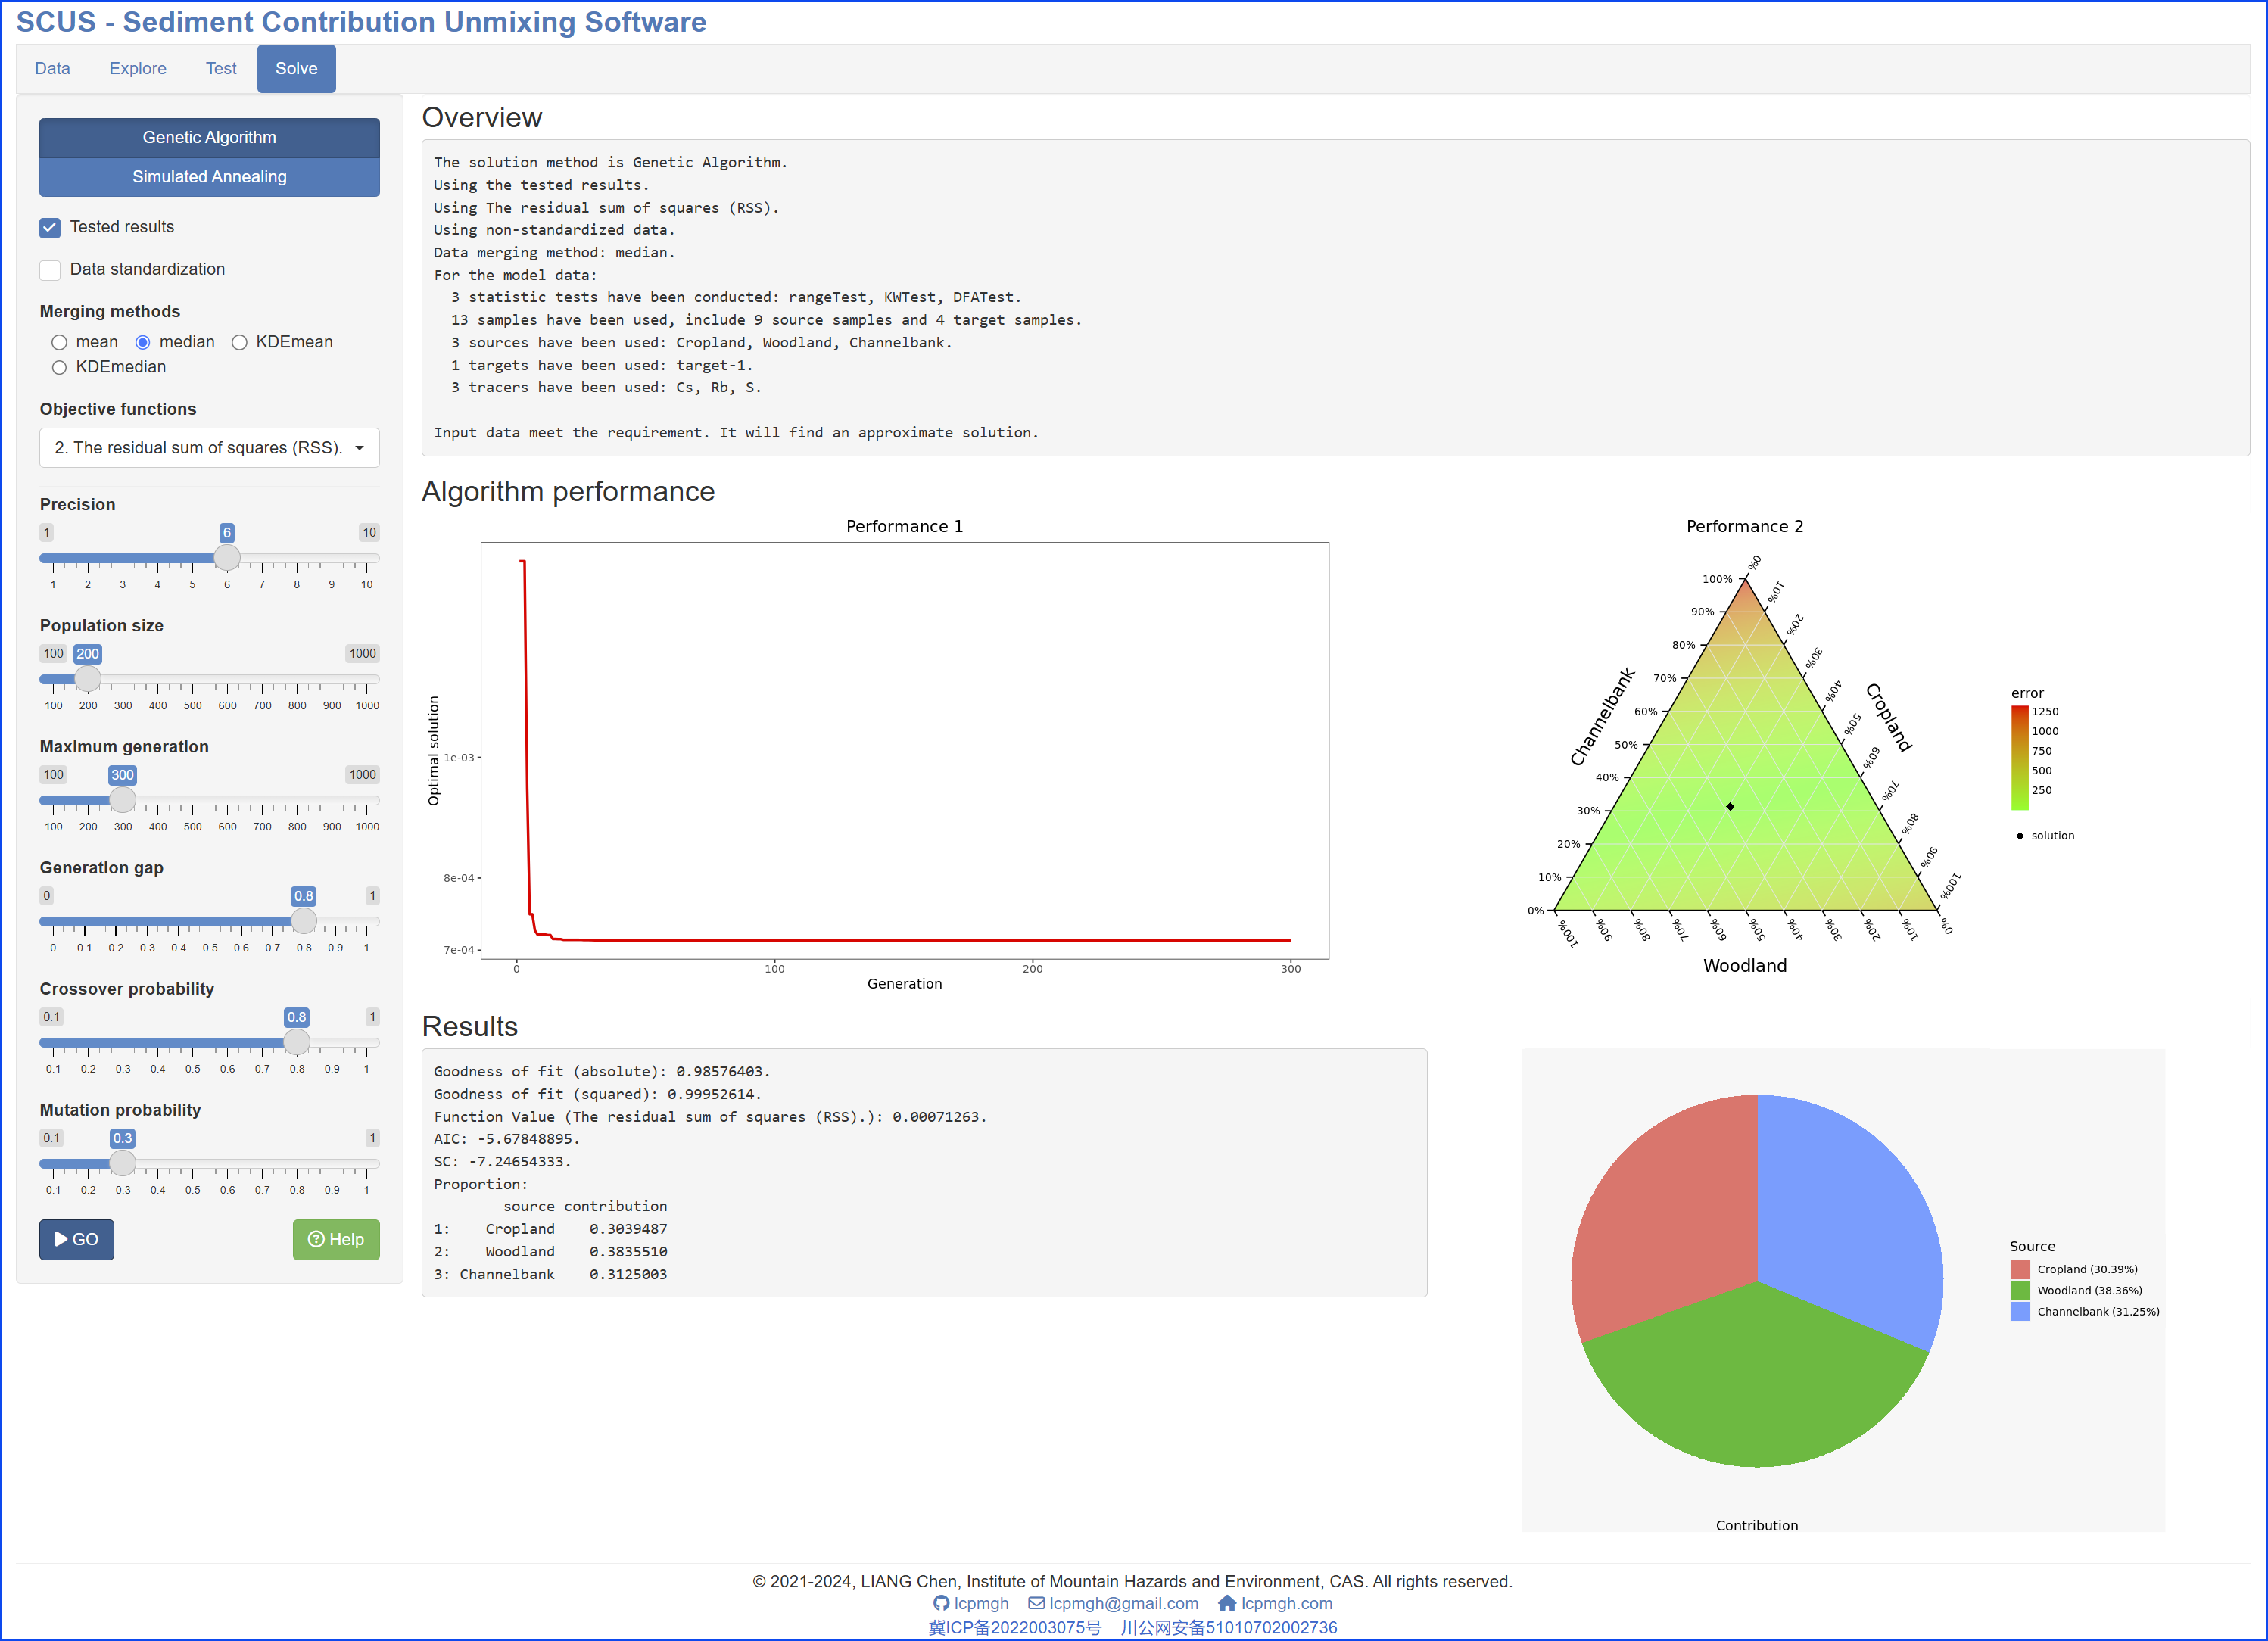Enable the Data standardization checkbox
This screenshot has width=2268, height=1641.
point(49,268)
